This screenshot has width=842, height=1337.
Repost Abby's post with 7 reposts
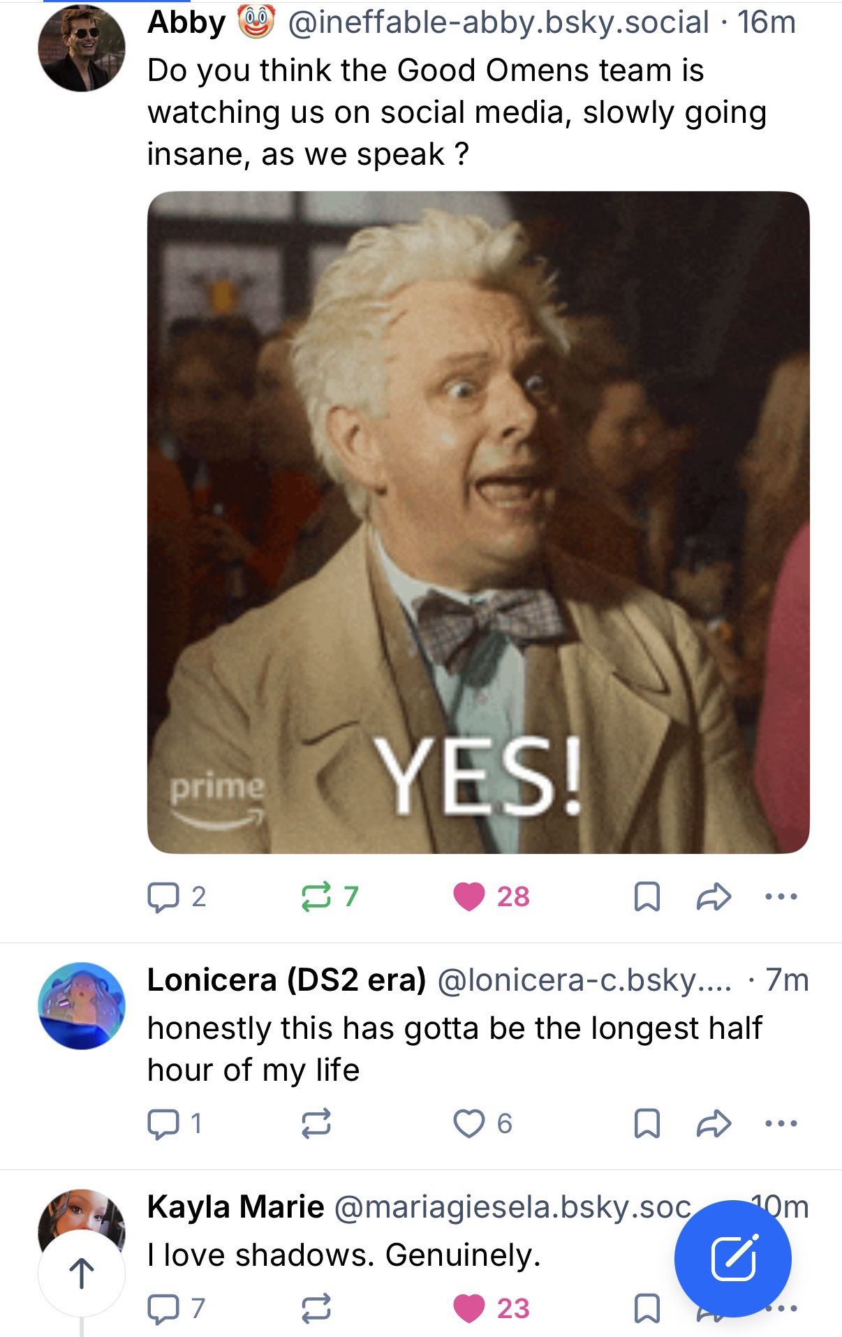[330, 896]
